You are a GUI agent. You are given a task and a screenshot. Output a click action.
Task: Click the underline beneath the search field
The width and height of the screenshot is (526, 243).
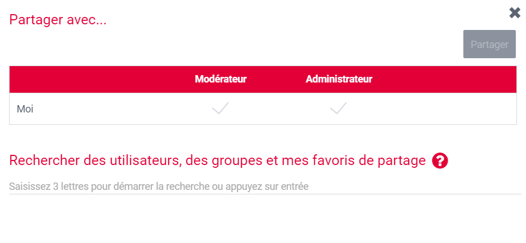265,194
